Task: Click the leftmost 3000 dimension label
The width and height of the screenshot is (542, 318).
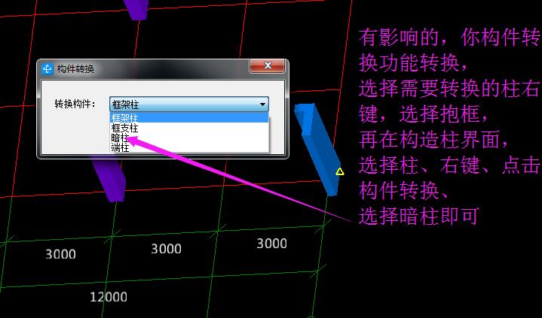Action: click(x=60, y=254)
